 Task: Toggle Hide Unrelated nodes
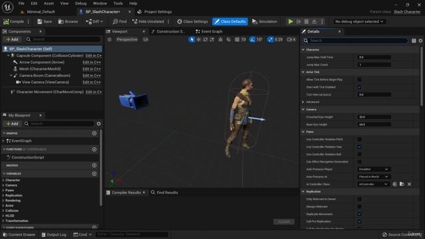coord(148,21)
